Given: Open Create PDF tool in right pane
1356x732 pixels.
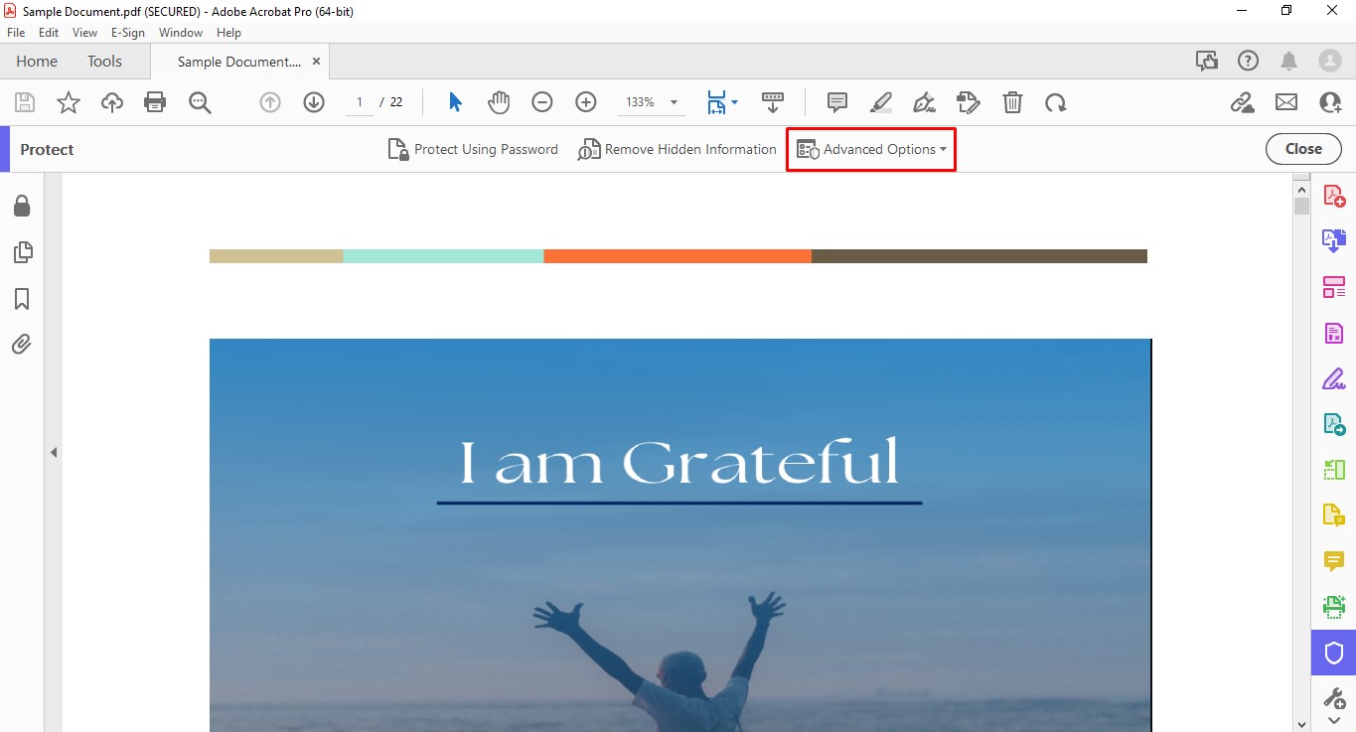Looking at the screenshot, I should [x=1333, y=196].
